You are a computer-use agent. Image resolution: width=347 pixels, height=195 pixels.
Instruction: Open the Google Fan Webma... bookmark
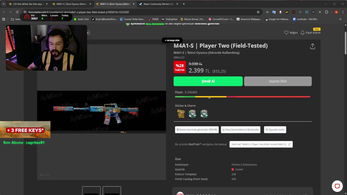click(x=277, y=19)
